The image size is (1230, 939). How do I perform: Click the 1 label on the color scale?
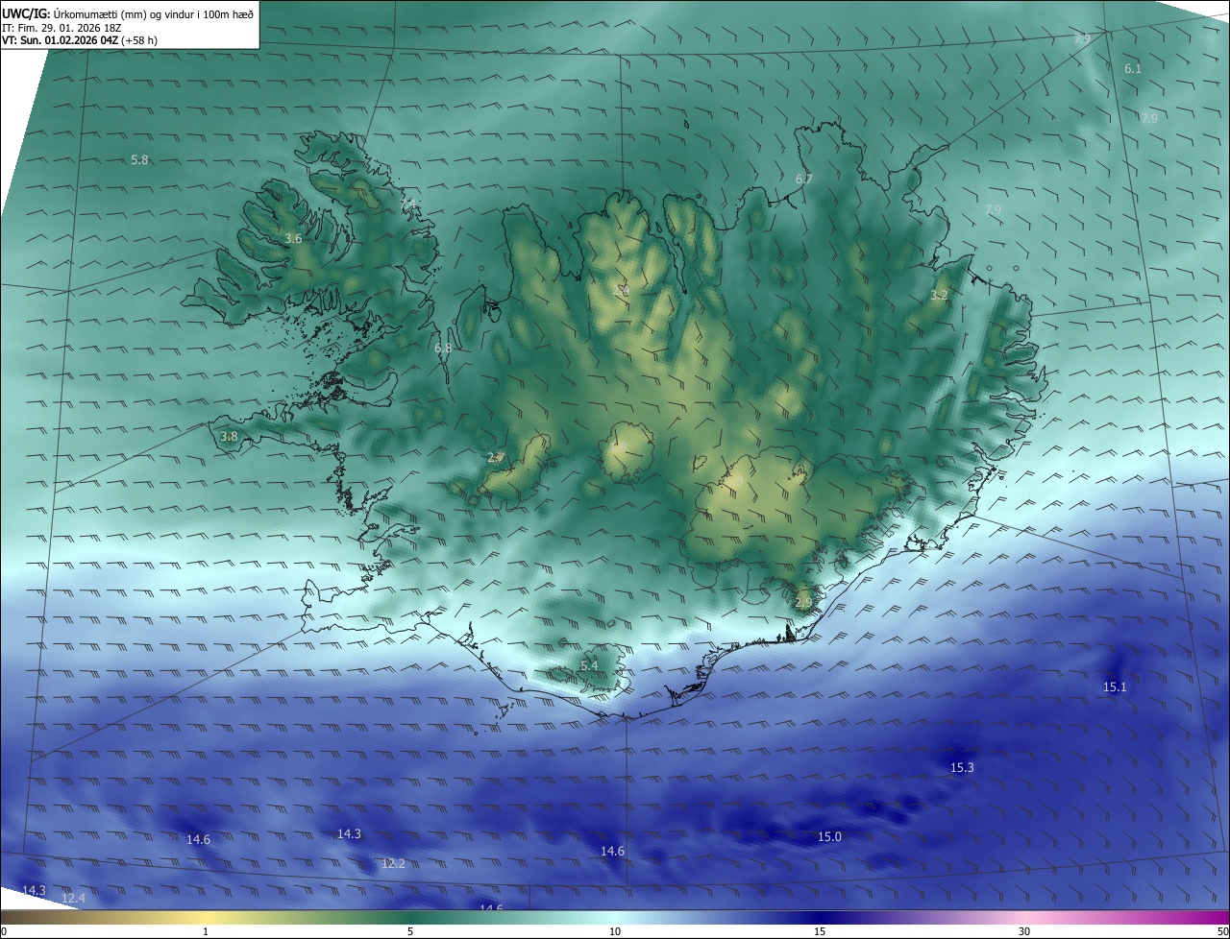click(206, 931)
